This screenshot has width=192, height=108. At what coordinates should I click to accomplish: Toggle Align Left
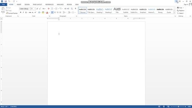point(52,12)
